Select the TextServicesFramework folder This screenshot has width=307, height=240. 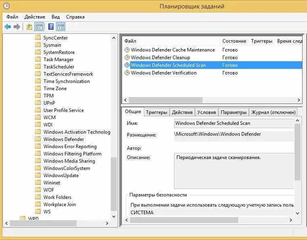click(x=68, y=74)
